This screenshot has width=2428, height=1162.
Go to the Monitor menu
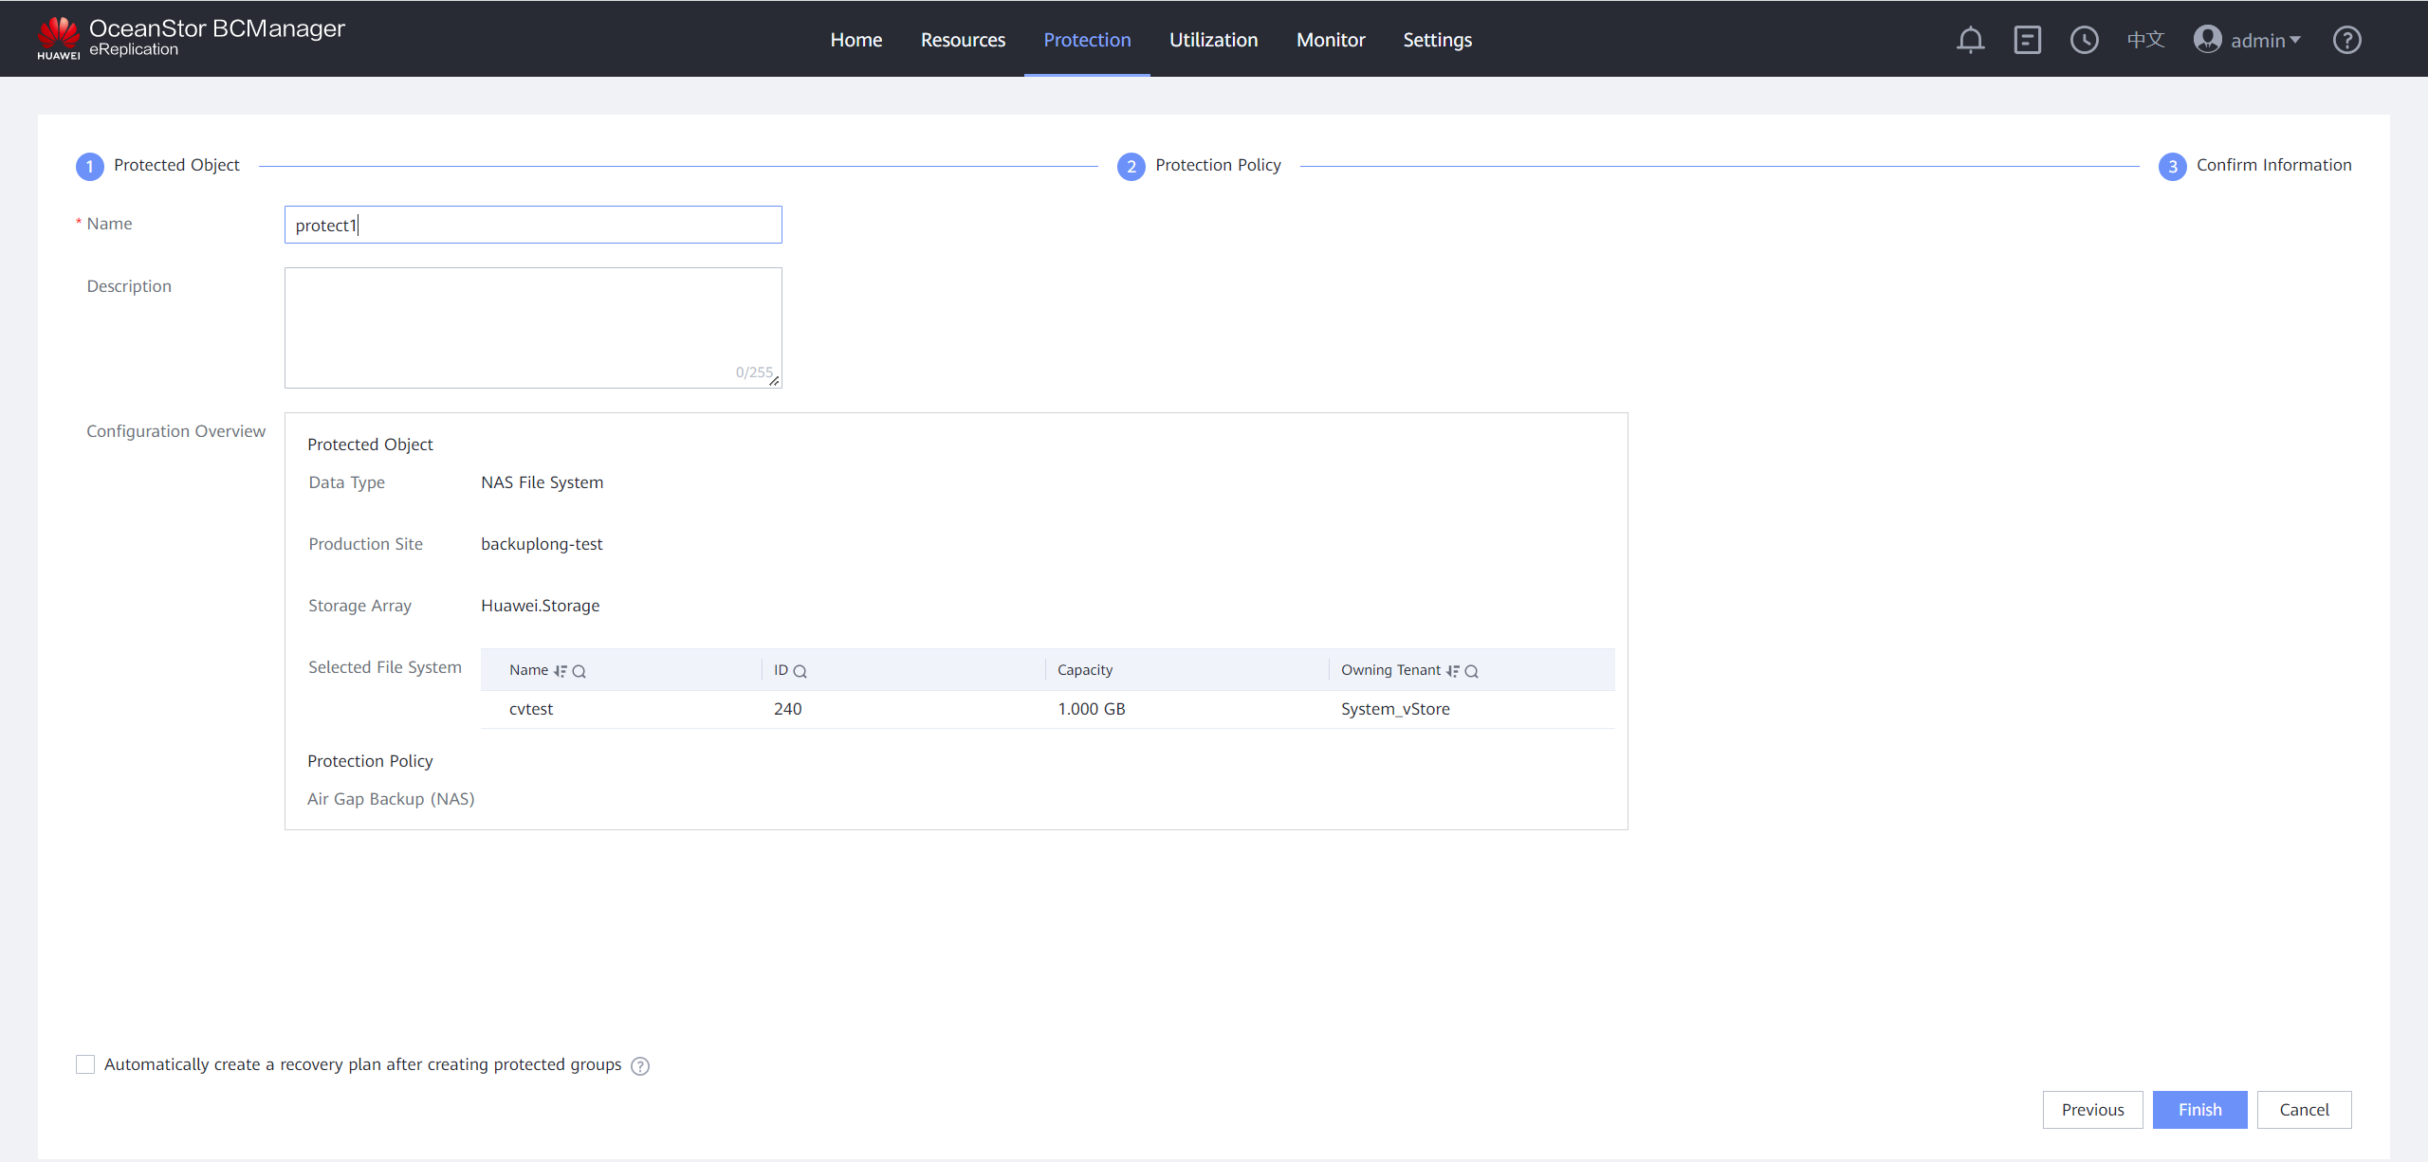point(1331,40)
